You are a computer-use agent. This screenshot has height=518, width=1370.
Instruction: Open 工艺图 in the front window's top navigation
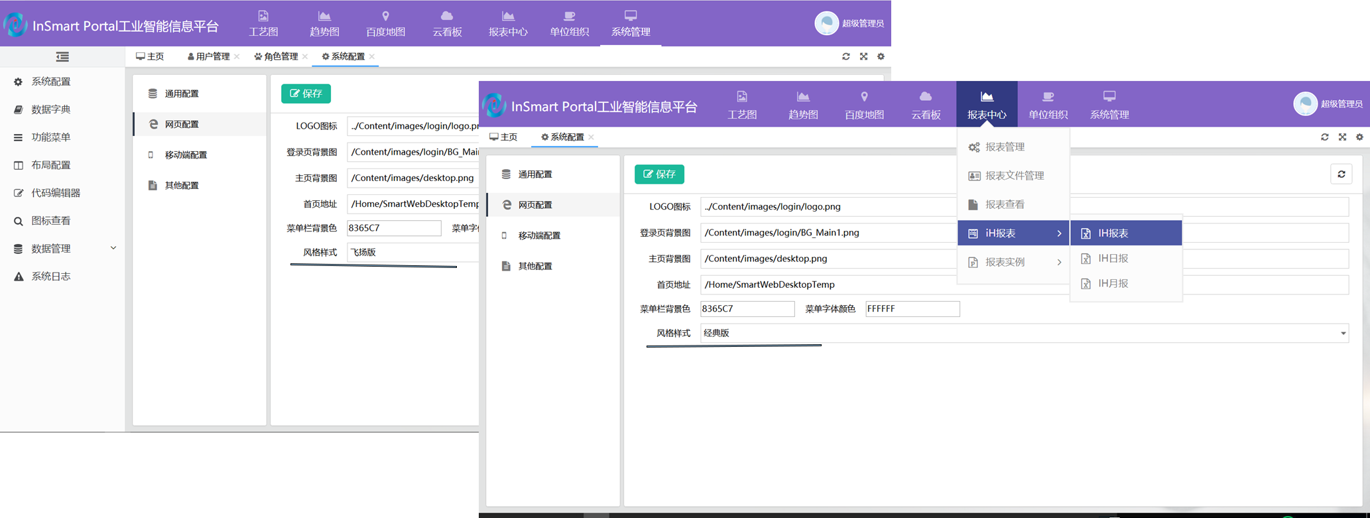pos(742,105)
